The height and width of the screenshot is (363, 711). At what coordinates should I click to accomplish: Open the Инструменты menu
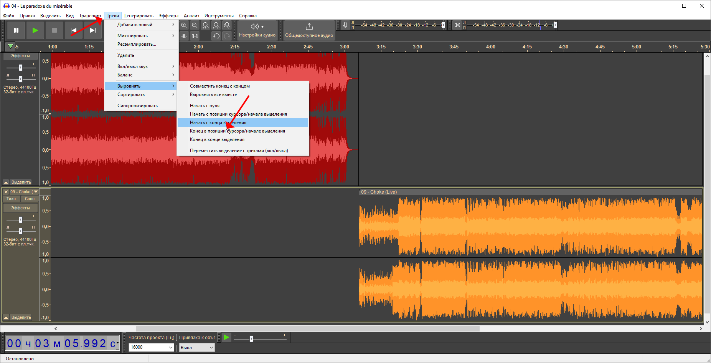pyautogui.click(x=219, y=16)
